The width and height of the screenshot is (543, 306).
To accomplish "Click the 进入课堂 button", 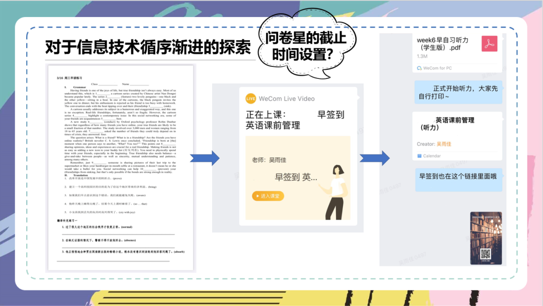I will click(x=267, y=196).
